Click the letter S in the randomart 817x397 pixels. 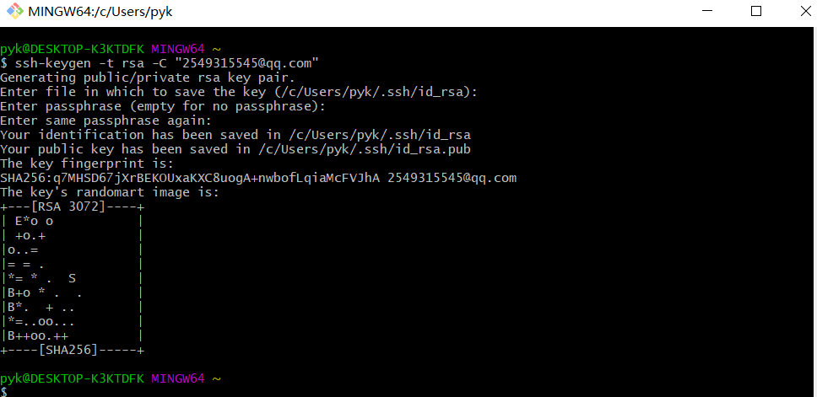tap(72, 278)
